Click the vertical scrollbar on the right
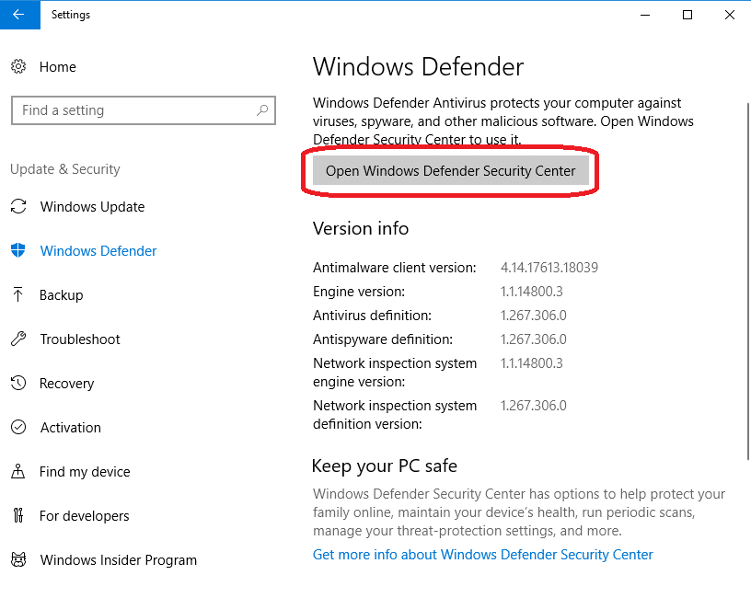This screenshot has height=598, width=751. click(x=748, y=282)
